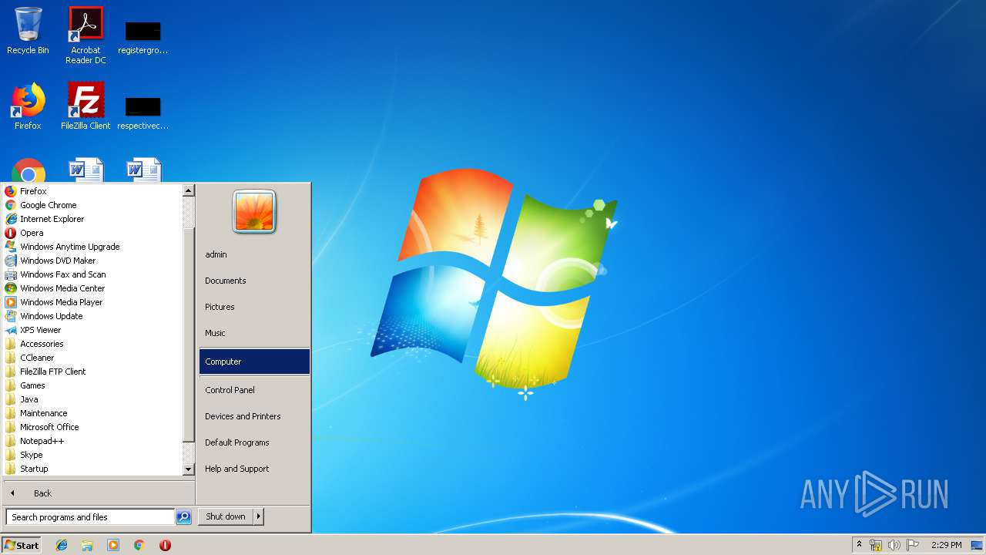Viewport: 986px width, 555px height.
Task: Show hidden tray icons arrow
Action: (x=859, y=545)
